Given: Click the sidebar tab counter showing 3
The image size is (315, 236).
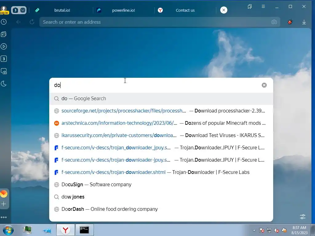Looking at the screenshot, I should point(4,59).
